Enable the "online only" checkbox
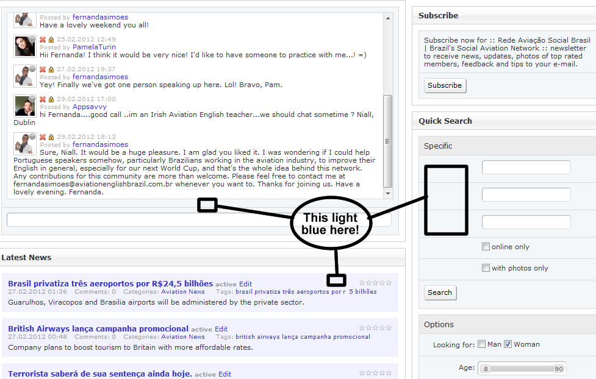596x379 pixels. click(x=486, y=247)
